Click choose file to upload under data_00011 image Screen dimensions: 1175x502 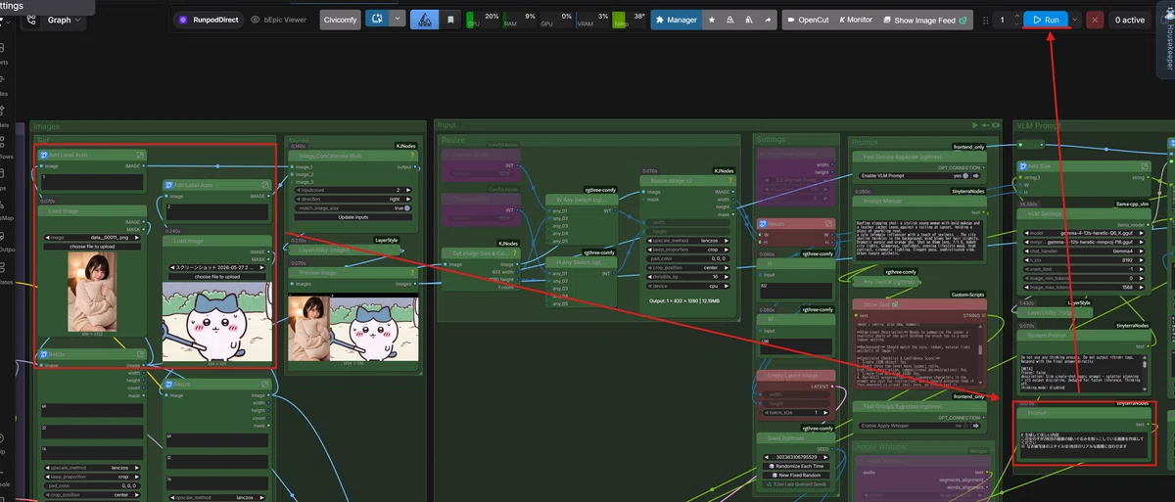coord(93,247)
